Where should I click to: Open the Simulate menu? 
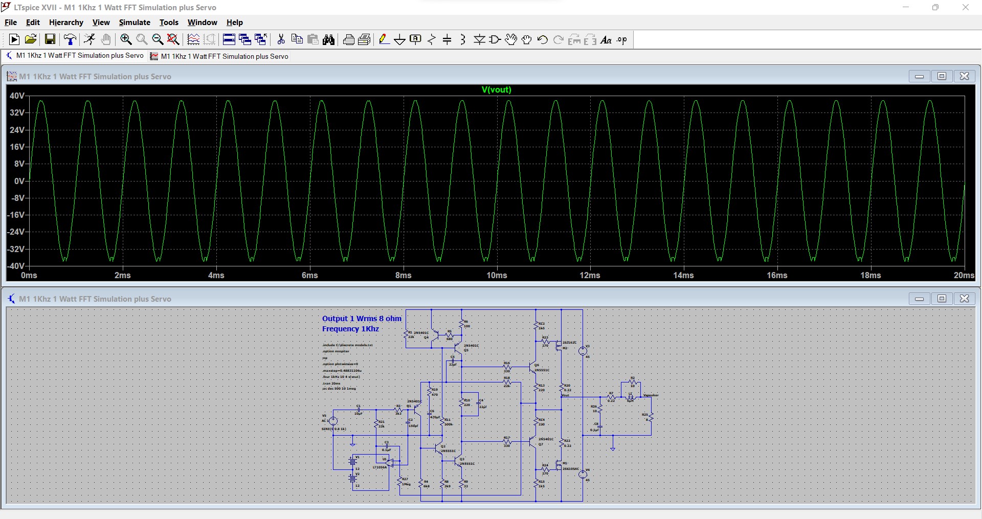pyautogui.click(x=135, y=22)
